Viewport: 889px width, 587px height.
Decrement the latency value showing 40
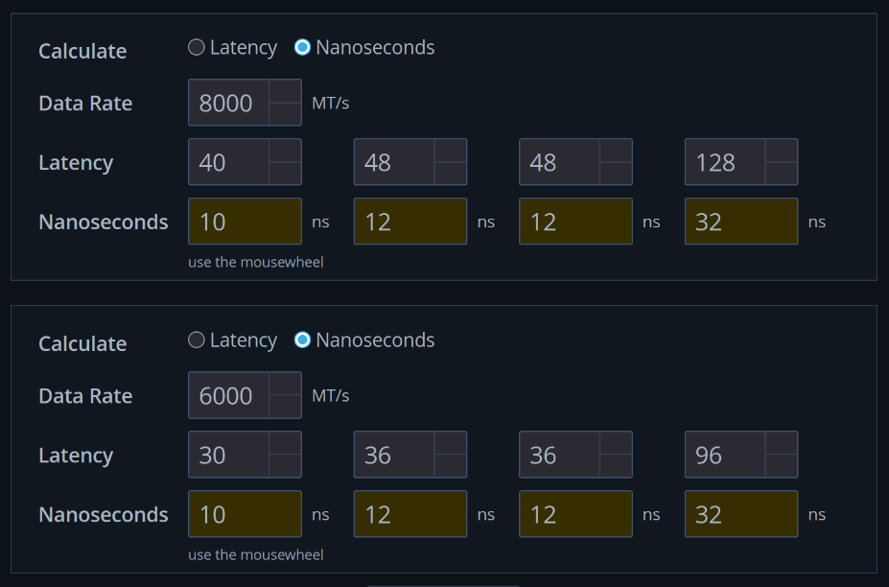(285, 174)
